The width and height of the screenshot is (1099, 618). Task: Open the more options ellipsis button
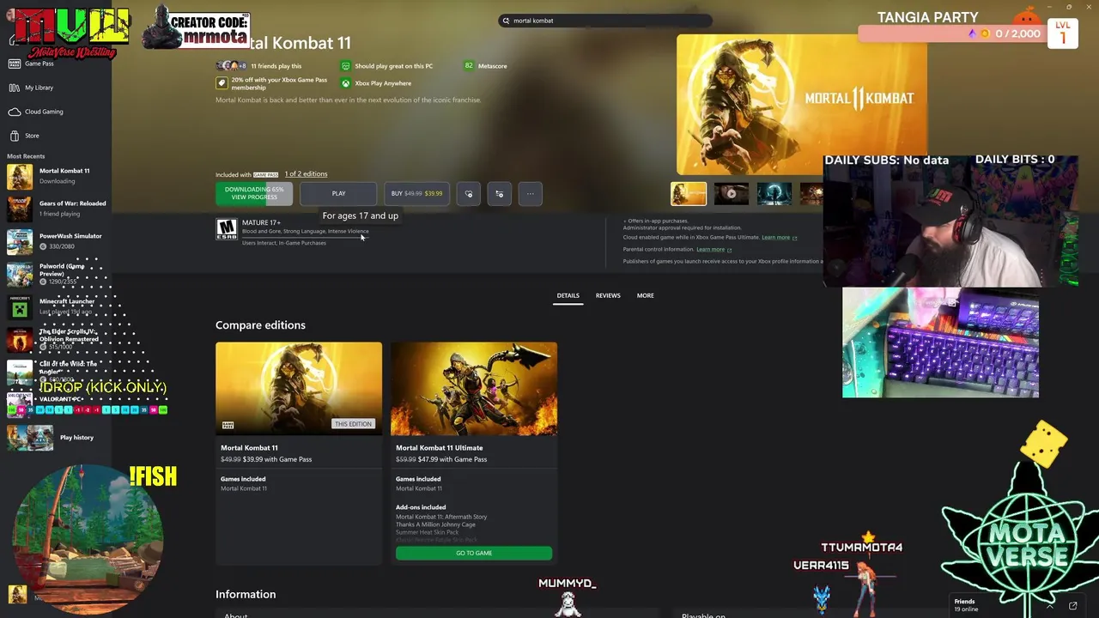coord(531,194)
